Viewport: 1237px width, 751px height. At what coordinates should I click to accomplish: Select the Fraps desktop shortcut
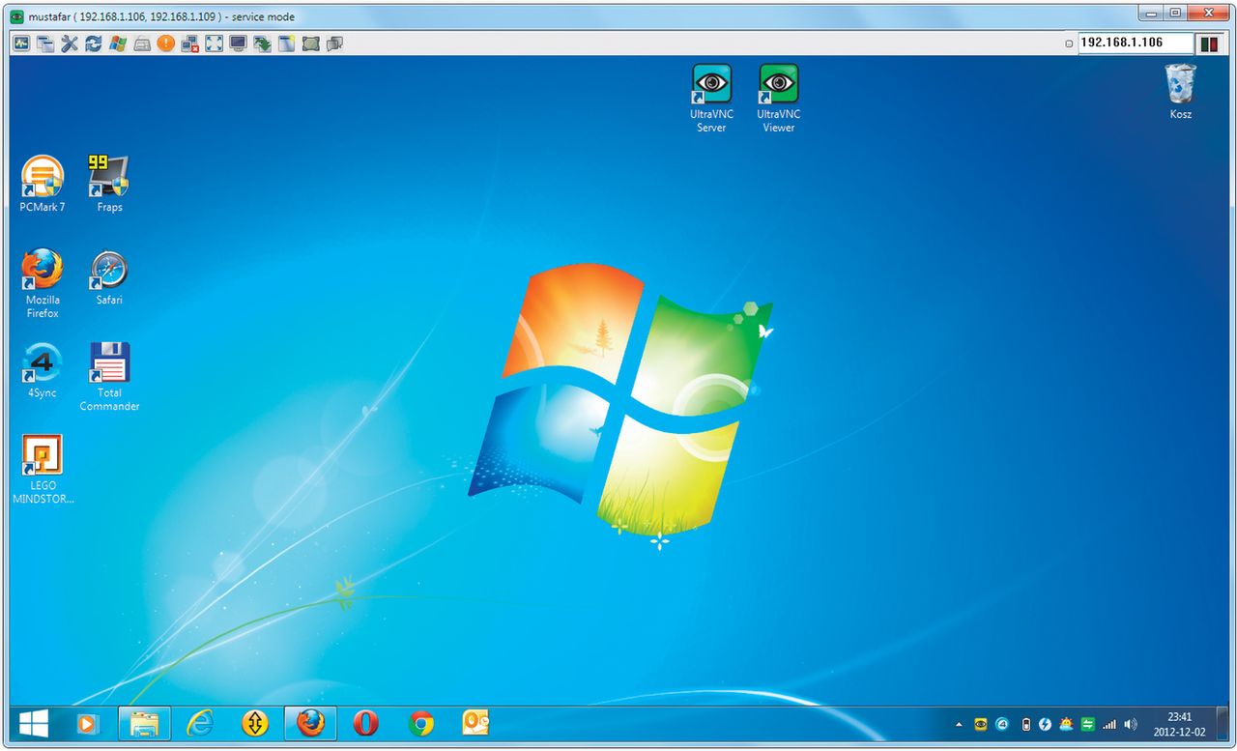pyautogui.click(x=109, y=185)
